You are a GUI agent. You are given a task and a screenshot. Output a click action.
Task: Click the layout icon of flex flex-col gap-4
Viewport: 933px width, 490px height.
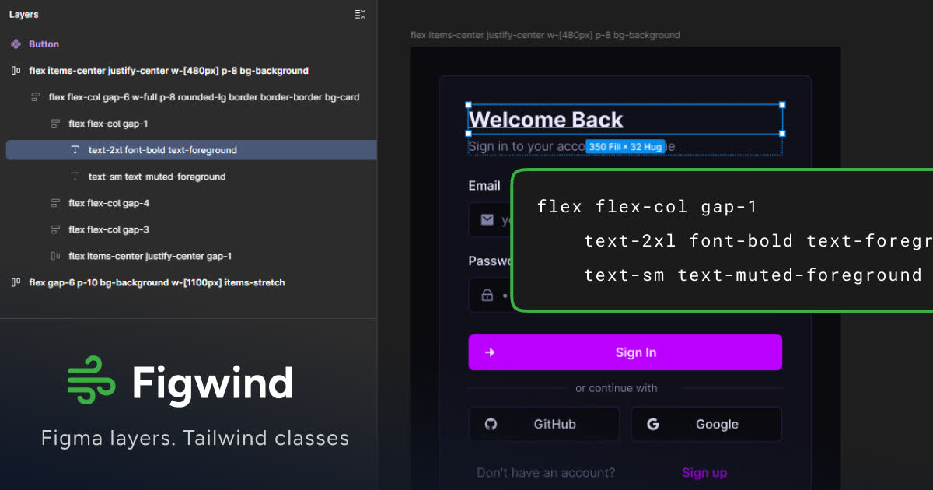55,203
